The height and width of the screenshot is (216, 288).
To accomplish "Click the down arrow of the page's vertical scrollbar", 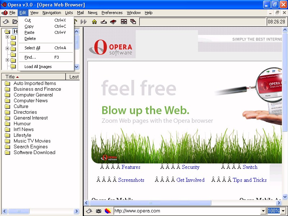I will pos(285,197).
